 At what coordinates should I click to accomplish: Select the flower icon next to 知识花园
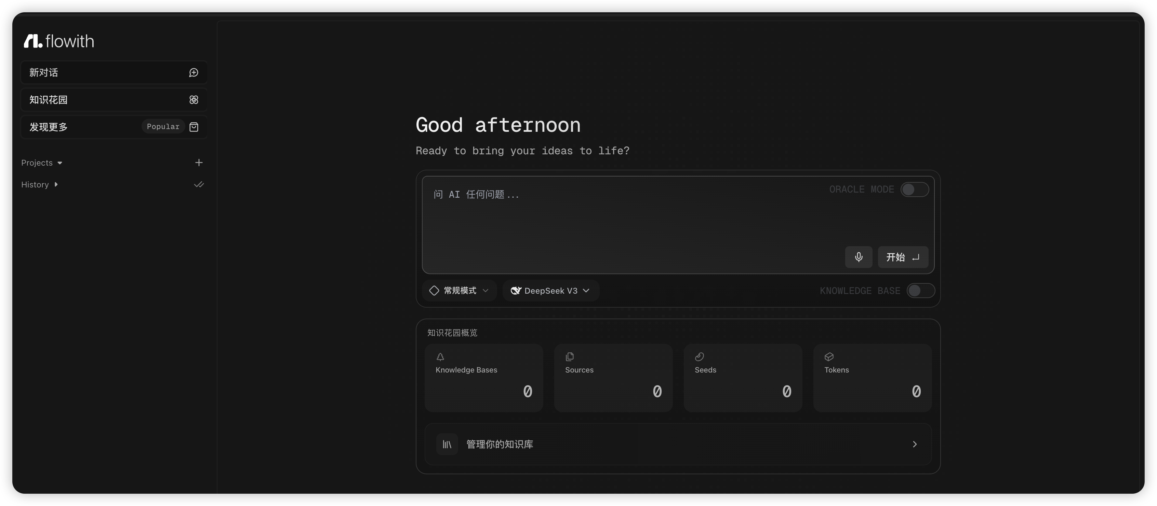pyautogui.click(x=193, y=100)
